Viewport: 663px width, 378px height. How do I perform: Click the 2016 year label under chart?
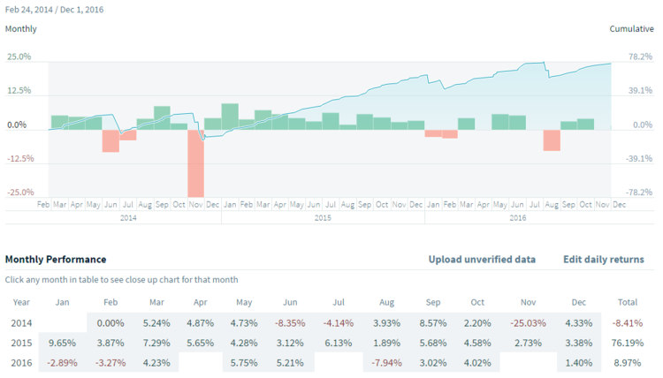point(517,218)
